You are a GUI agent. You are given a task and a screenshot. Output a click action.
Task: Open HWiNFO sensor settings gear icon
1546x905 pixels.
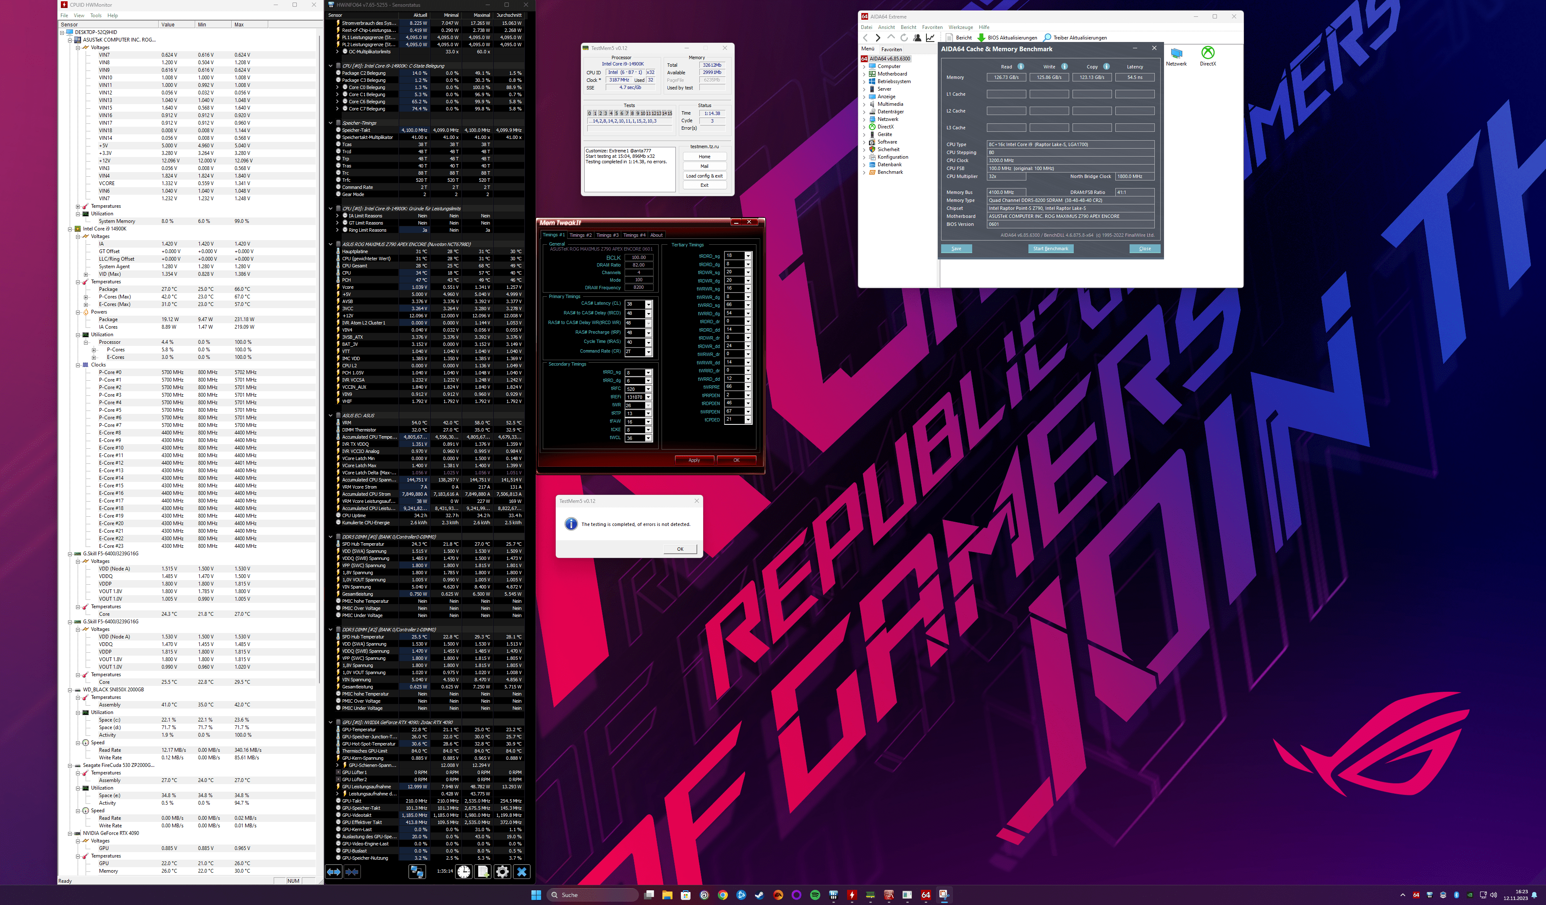(x=502, y=871)
